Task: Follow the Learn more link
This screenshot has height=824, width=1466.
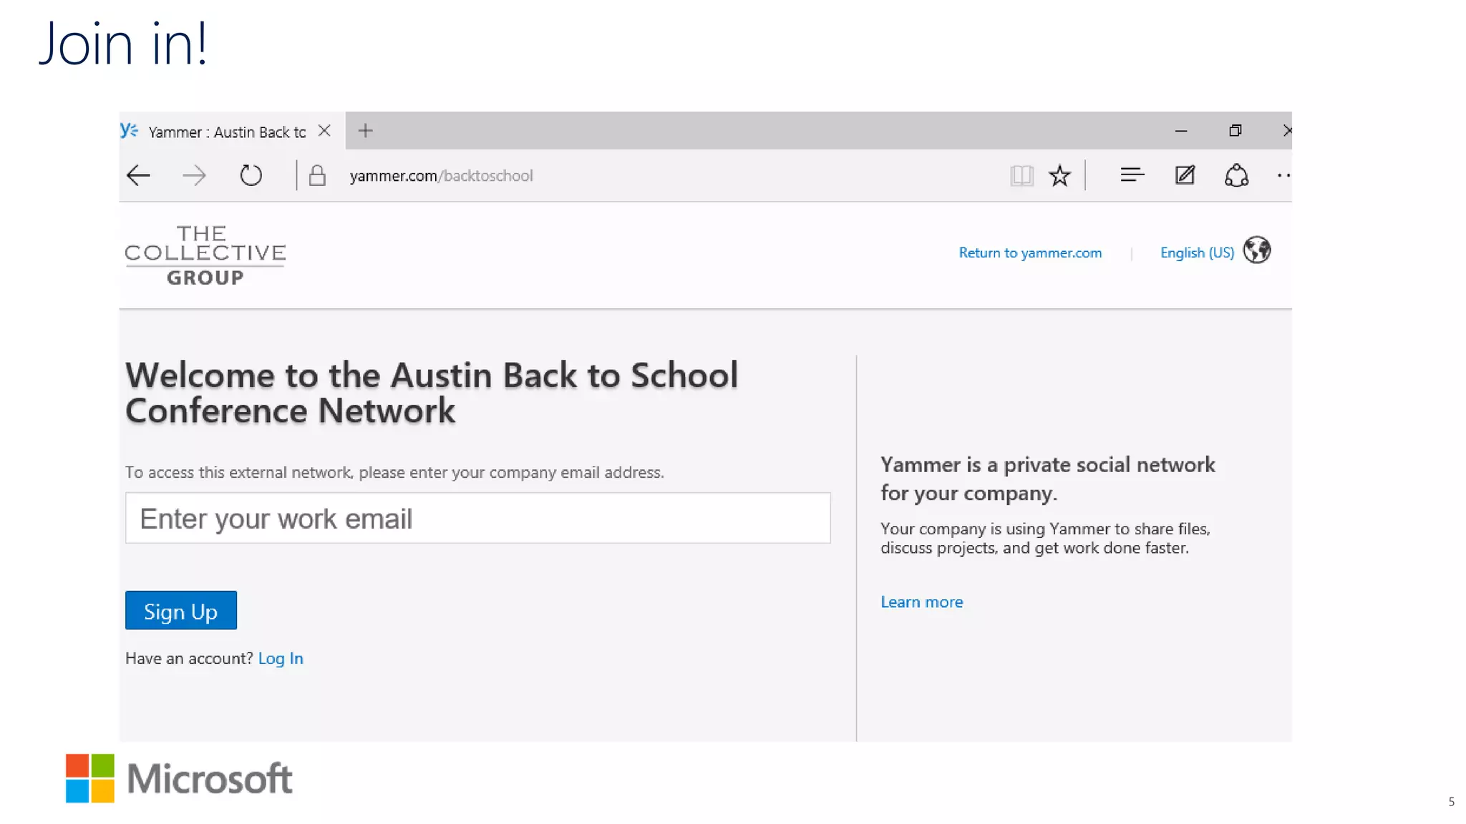Action: (921, 602)
